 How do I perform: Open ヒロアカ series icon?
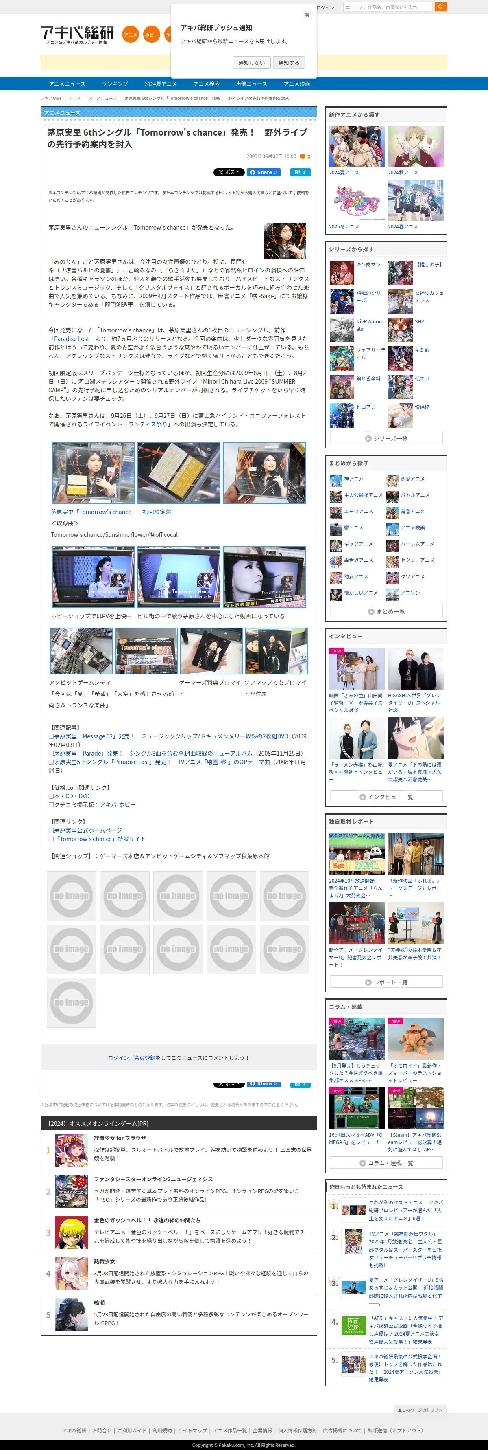click(x=342, y=415)
